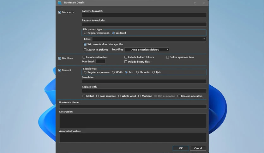
Task: Click the Cancel button
Action: (198, 148)
